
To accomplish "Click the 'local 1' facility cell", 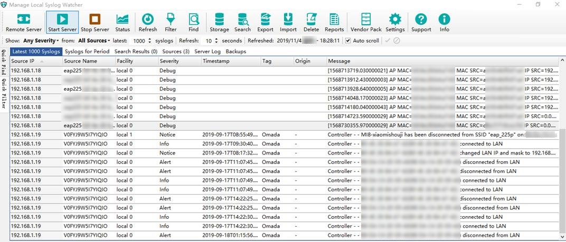I will pyautogui.click(x=125, y=134).
